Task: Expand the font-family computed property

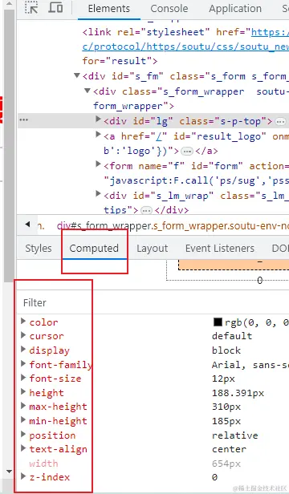Action: 23,364
